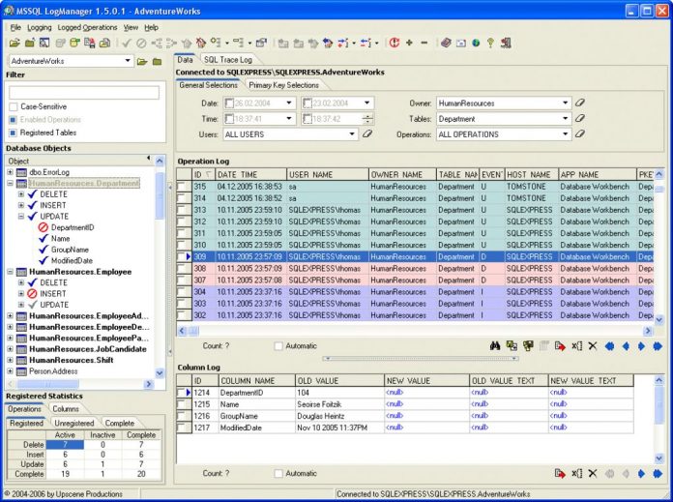Sort by the DATE TIME column header

click(x=250, y=175)
